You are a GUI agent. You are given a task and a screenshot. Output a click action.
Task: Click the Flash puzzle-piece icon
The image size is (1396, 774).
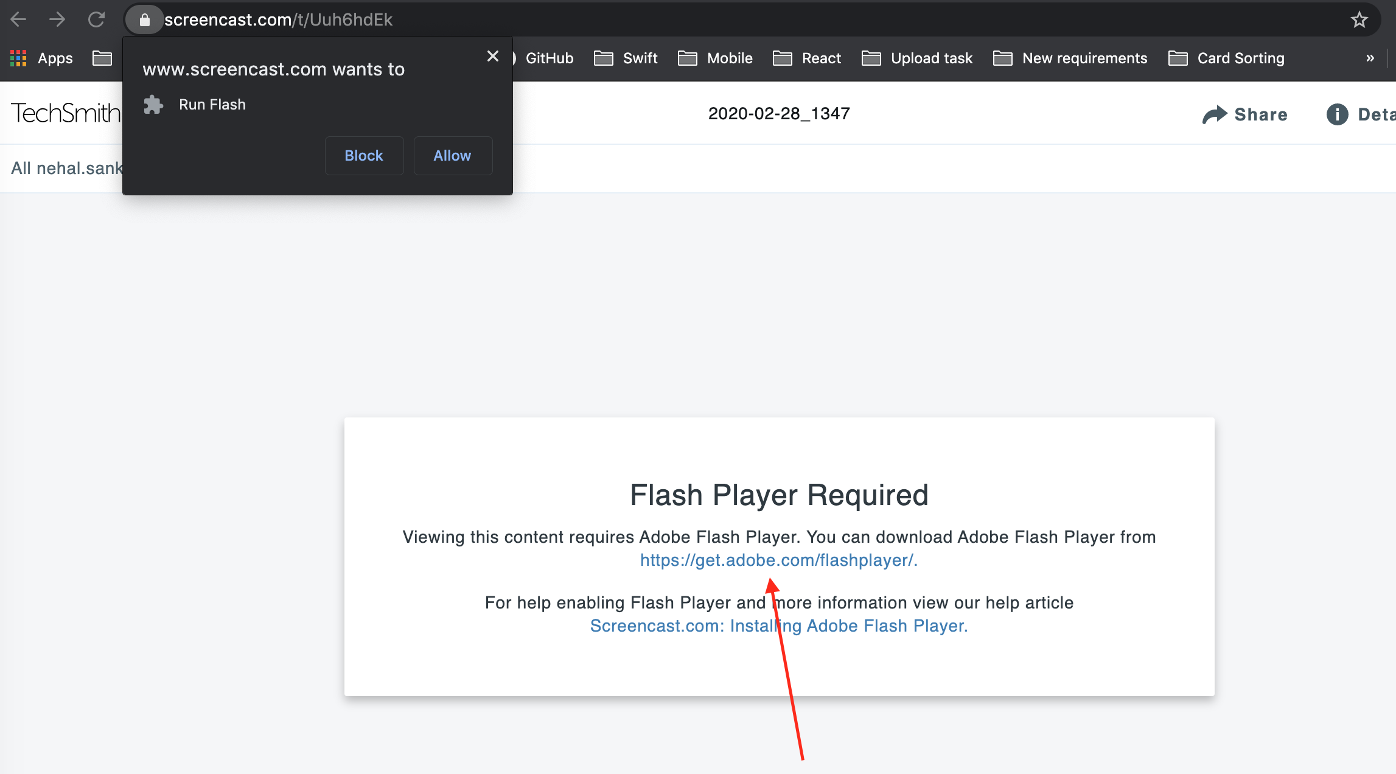[x=153, y=104]
